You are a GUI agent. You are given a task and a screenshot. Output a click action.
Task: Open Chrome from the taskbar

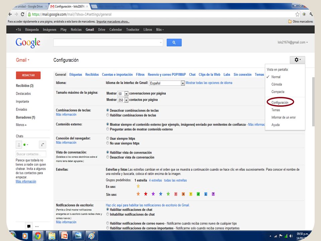(x=38, y=236)
